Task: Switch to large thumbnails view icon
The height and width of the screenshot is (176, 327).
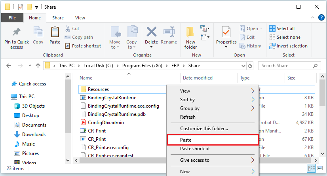Action: (x=320, y=168)
